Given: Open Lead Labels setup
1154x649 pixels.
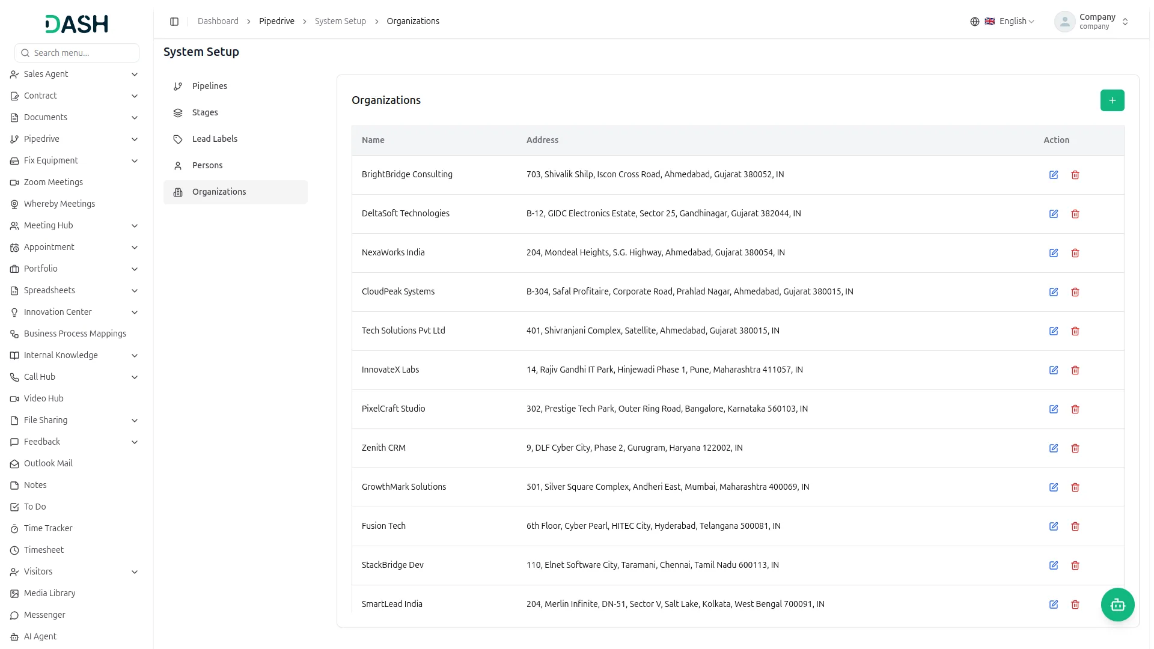Looking at the screenshot, I should click(x=236, y=139).
